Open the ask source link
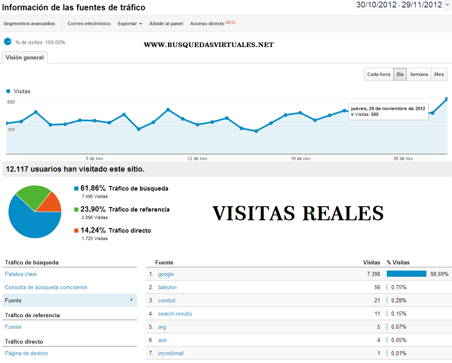Image resolution: width=452 pixels, height=363 pixels. (162, 340)
